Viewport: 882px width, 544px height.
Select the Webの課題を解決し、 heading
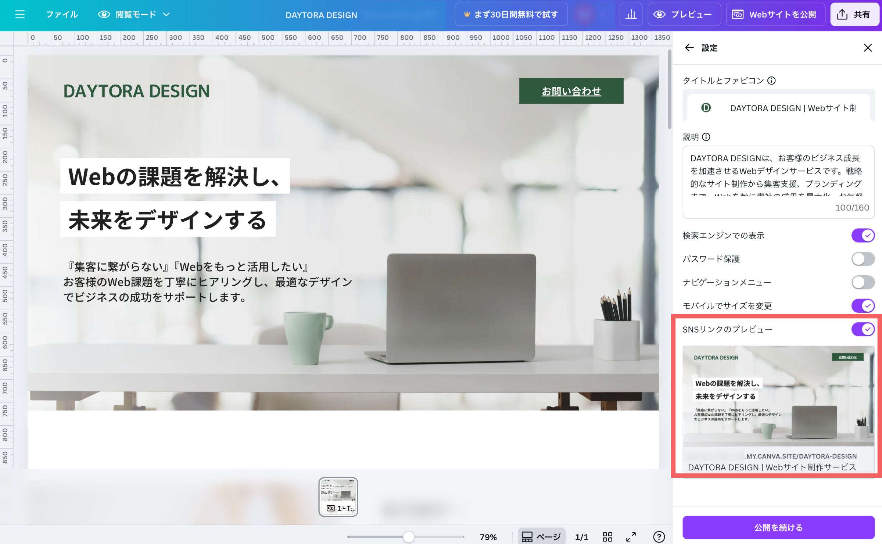click(x=175, y=176)
